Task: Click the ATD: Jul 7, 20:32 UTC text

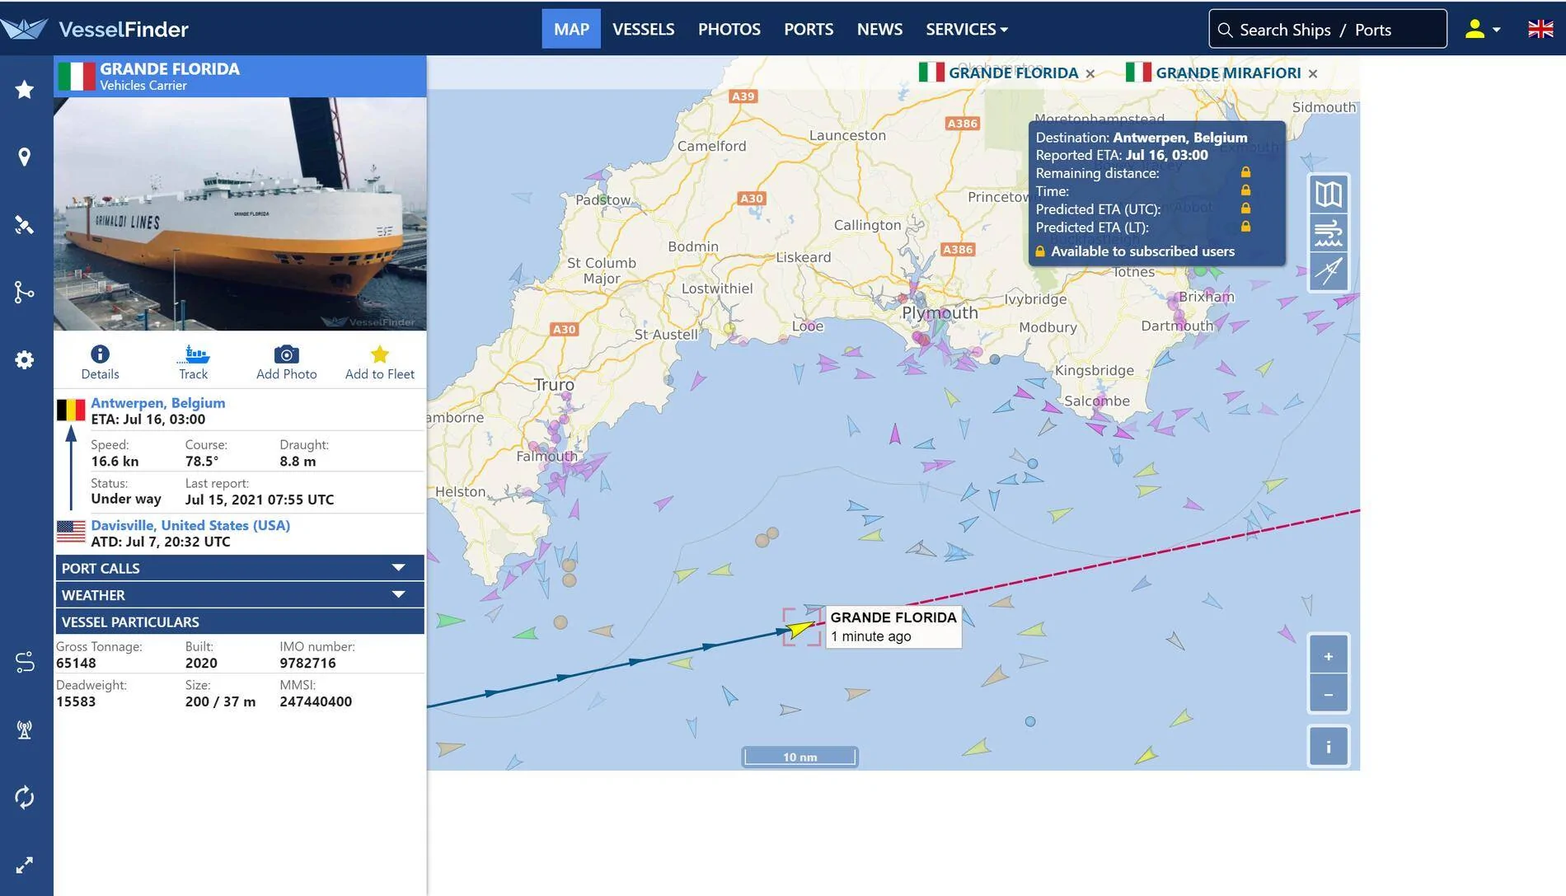Action: pos(161,542)
